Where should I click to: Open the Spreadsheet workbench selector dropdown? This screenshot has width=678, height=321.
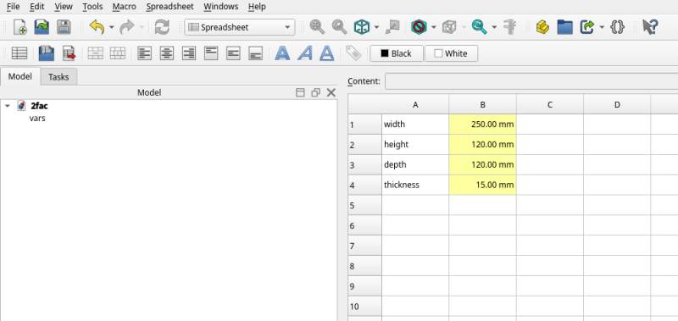click(240, 27)
